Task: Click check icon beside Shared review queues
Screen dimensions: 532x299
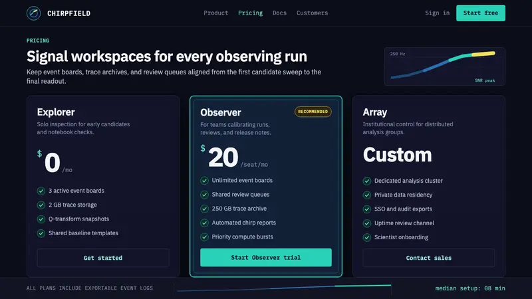Action: pyautogui.click(x=204, y=195)
